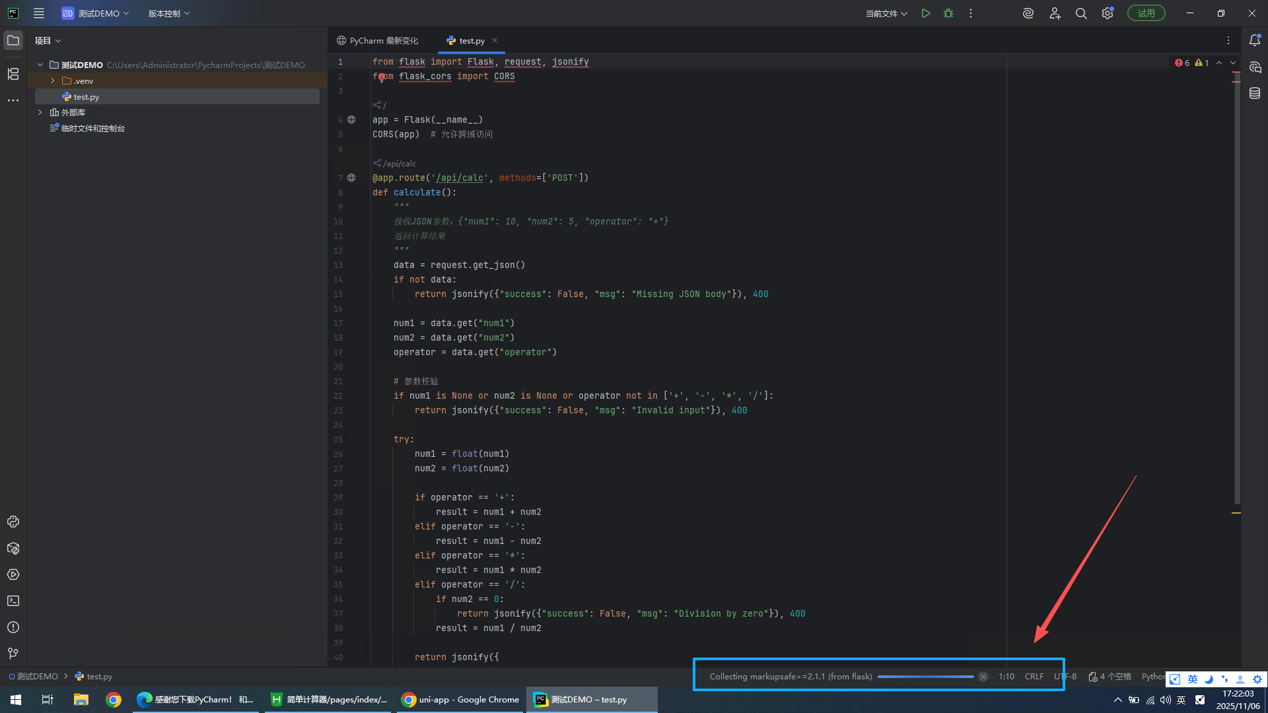1268x713 pixels.
Task: Expand the .venv folder
Action: 53,81
